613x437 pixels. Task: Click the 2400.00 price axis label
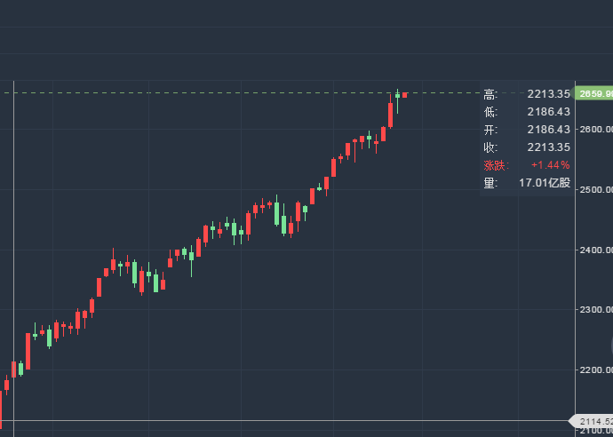tap(596, 250)
